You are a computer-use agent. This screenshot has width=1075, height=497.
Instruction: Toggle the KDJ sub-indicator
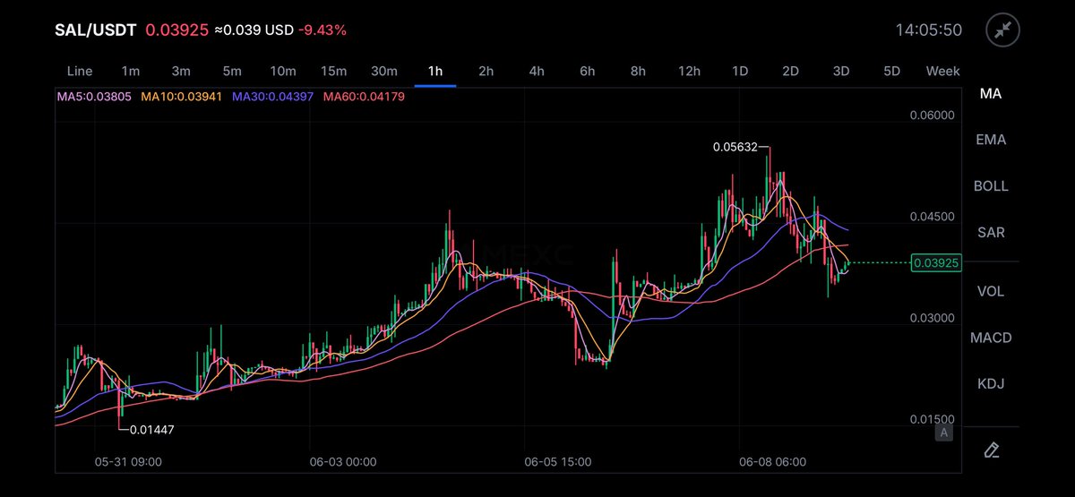point(991,384)
